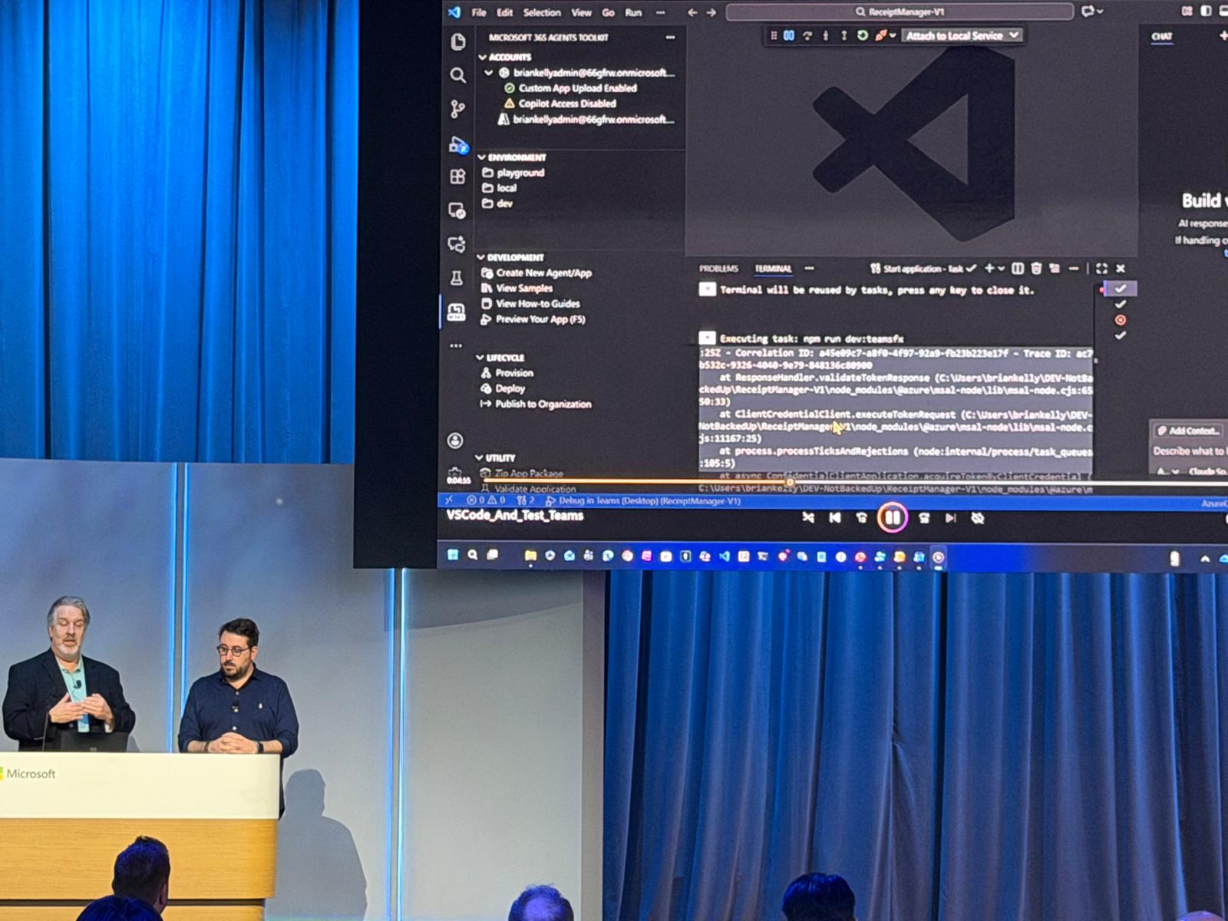The height and width of the screenshot is (921, 1228).
Task: Click Publish to Organization
Action: pos(543,404)
